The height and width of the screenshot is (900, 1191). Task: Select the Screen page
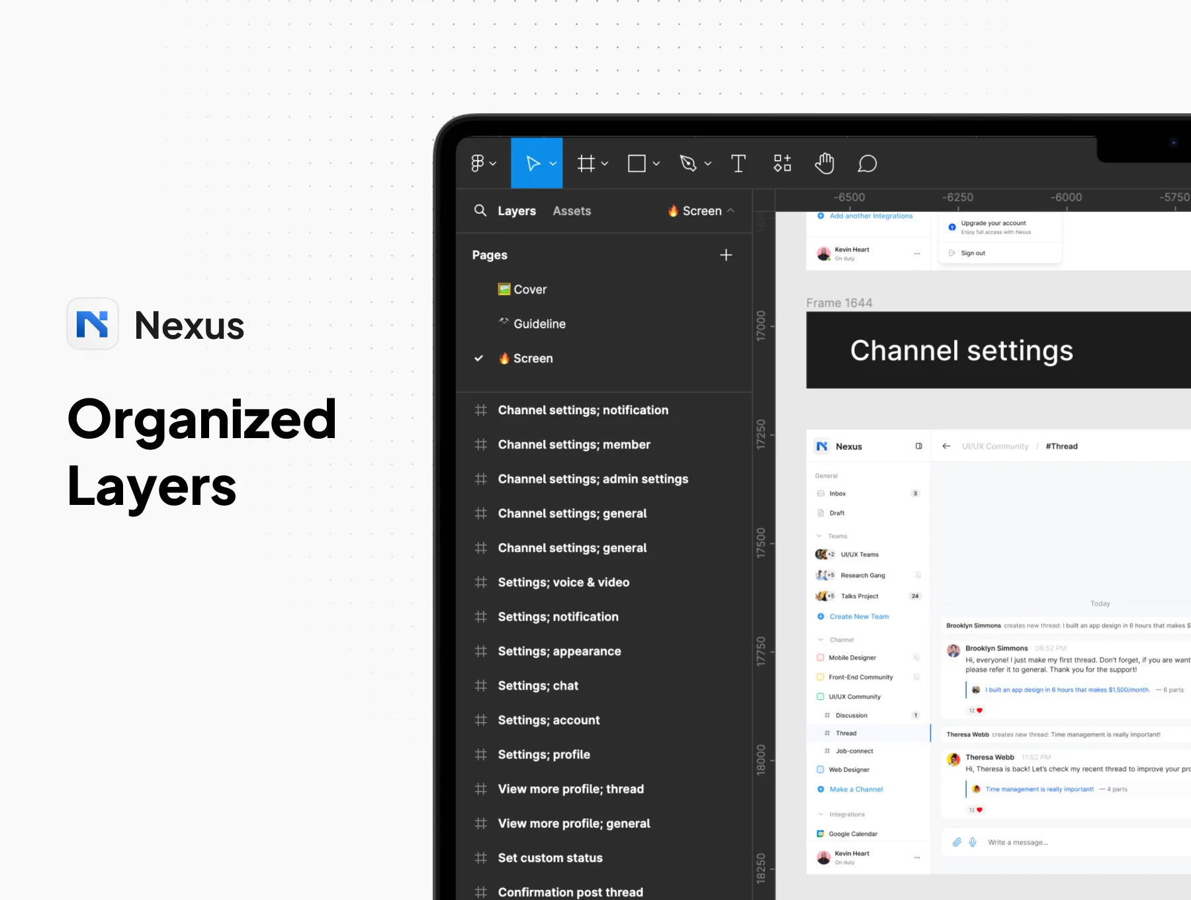click(525, 358)
